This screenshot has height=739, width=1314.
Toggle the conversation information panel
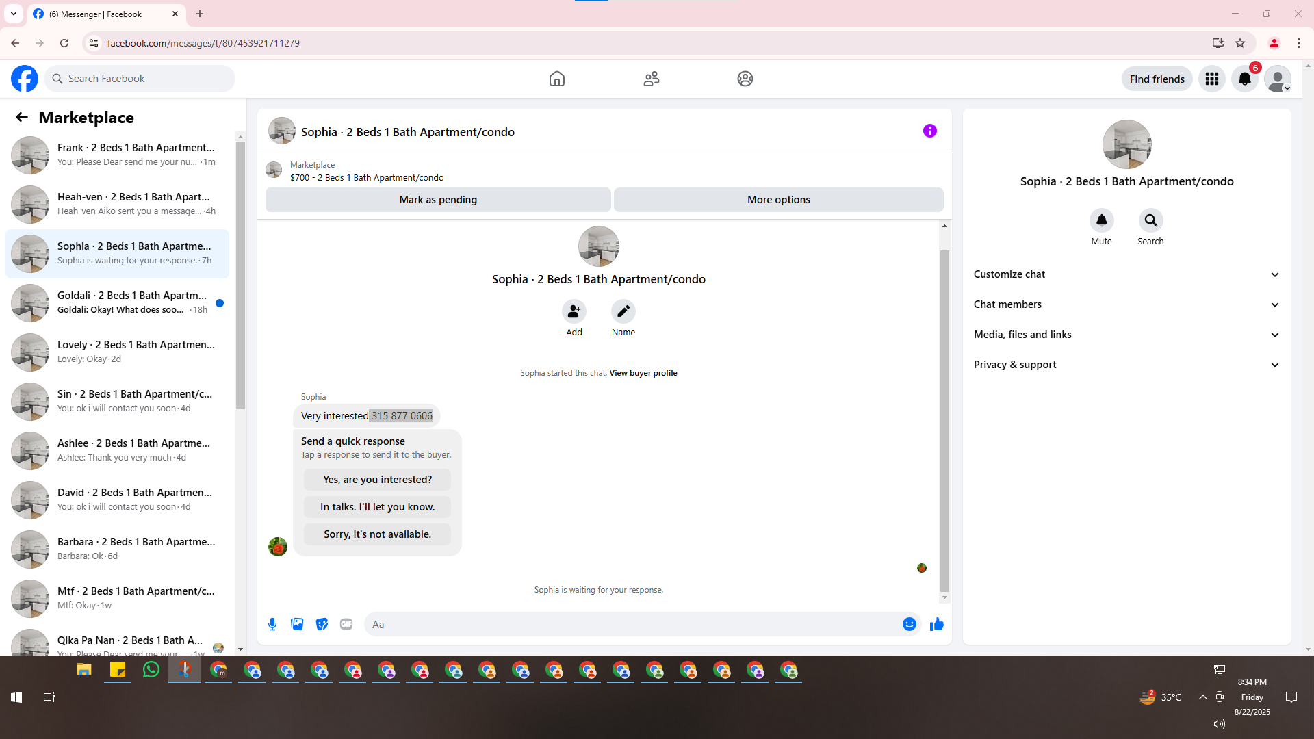(929, 131)
